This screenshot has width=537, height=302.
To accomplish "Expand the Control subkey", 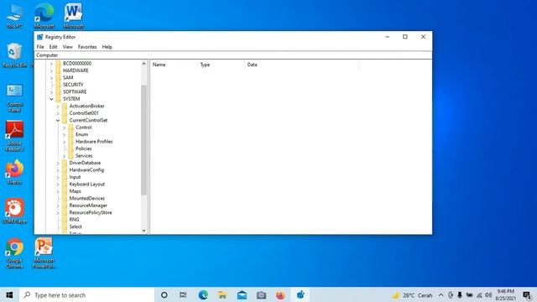I will tap(64, 128).
